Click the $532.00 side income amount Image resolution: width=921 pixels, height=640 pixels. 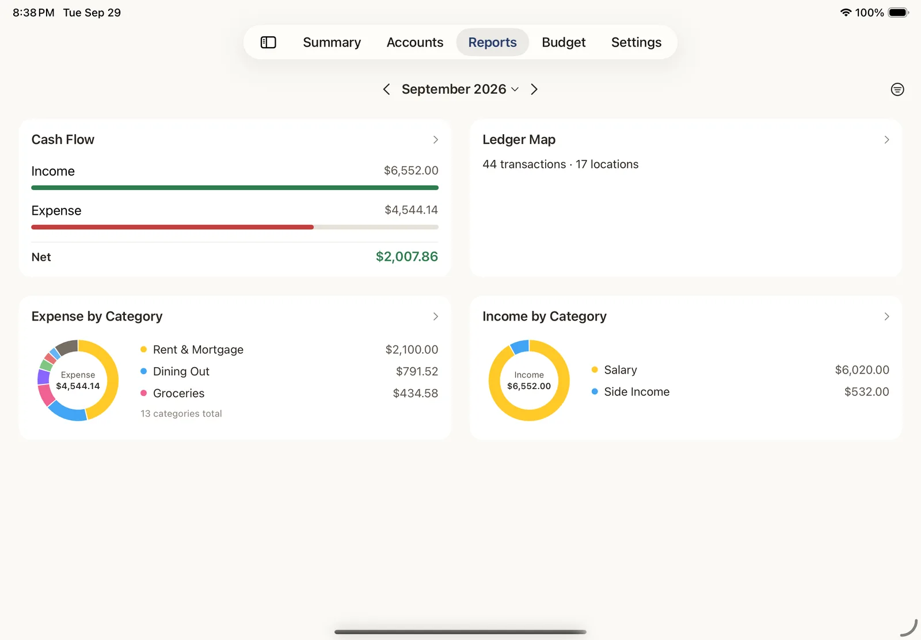point(866,391)
